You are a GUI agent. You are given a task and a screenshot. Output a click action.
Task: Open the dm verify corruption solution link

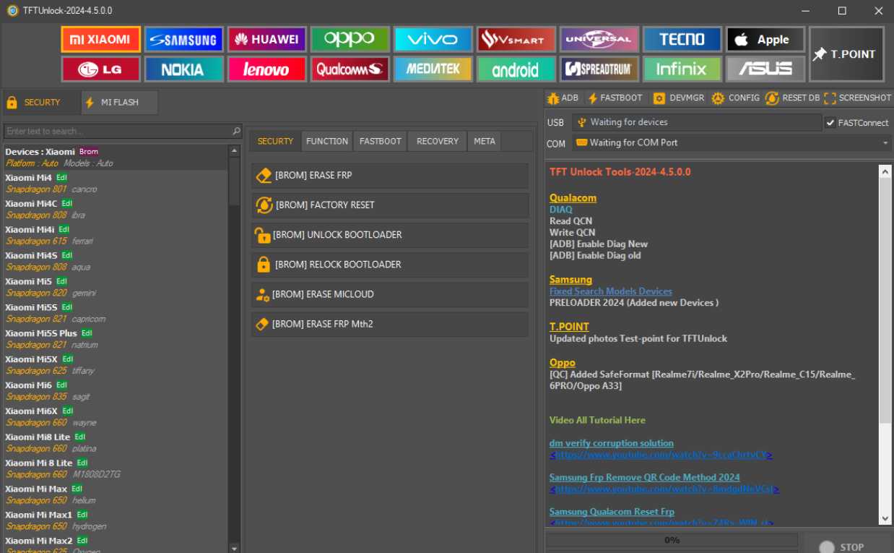[611, 442]
